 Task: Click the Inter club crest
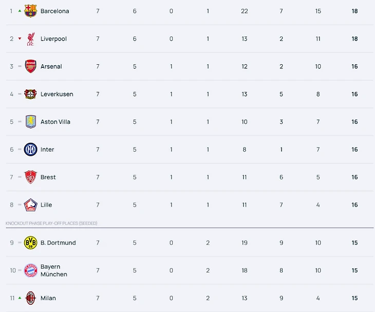[x=31, y=150]
